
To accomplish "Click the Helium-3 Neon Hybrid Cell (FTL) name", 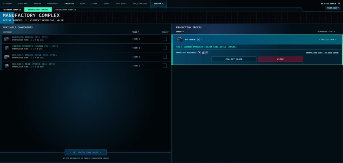I will (34, 64).
